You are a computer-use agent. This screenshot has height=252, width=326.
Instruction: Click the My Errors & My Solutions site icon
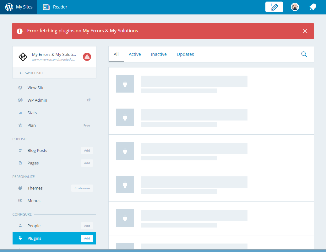point(23,57)
